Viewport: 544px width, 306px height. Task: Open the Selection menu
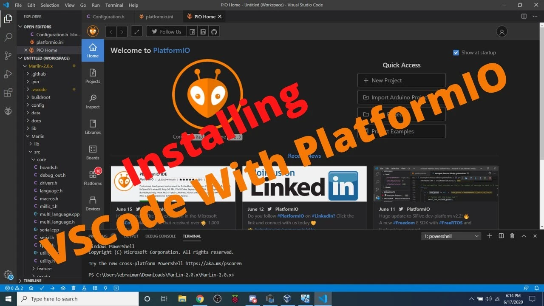[x=50, y=5]
